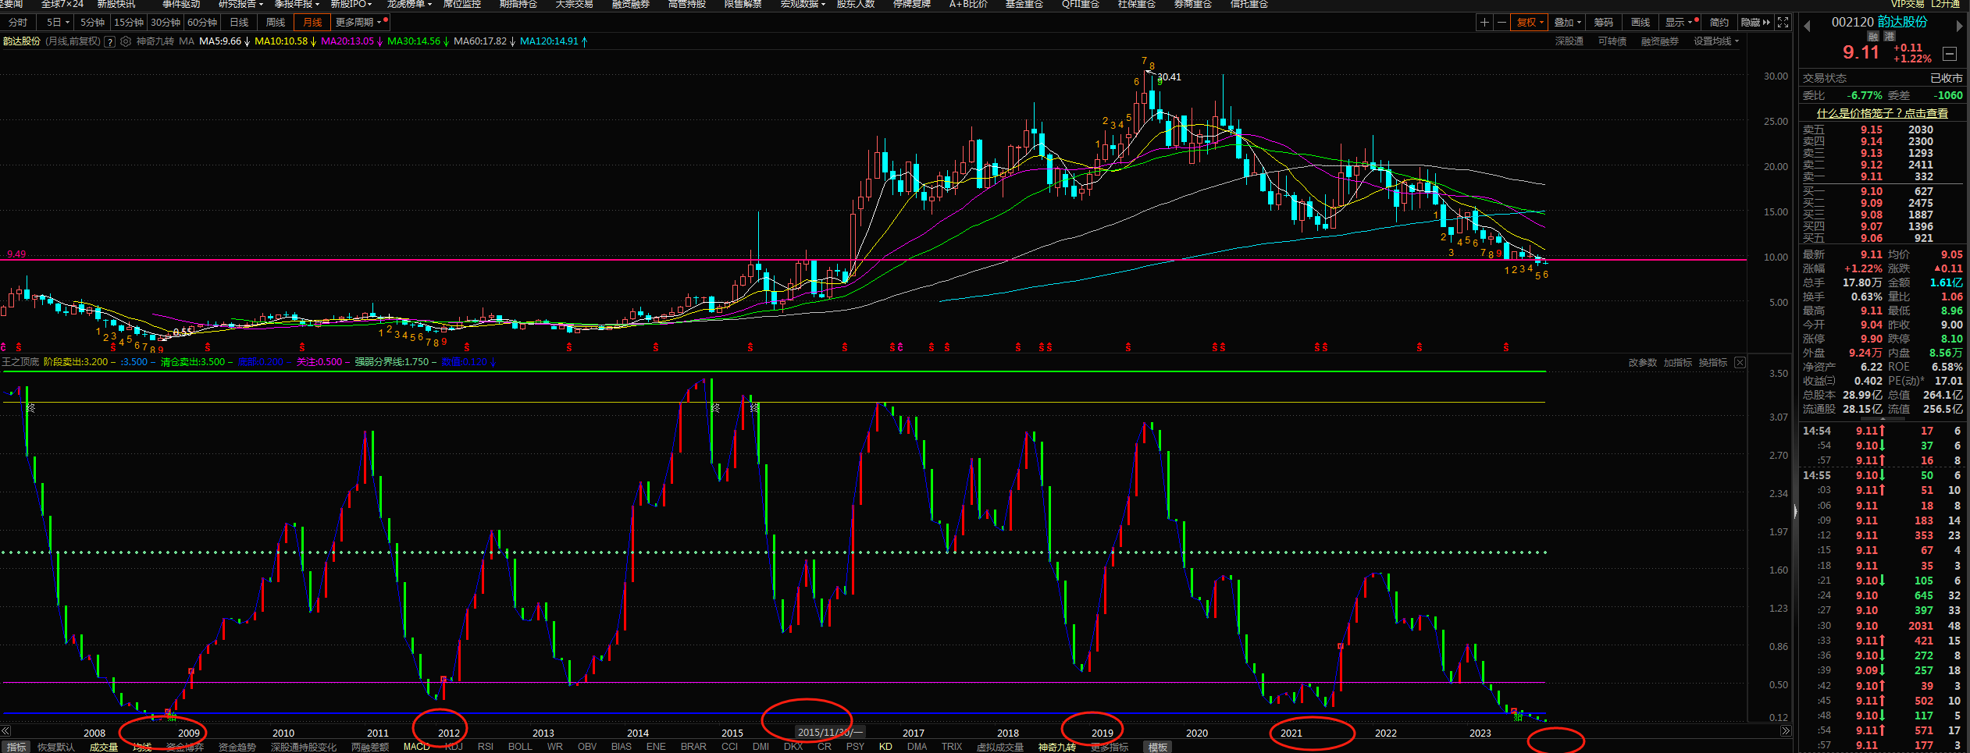
Task: Switch to the 周线 weekly chart tab
Action: point(276,23)
